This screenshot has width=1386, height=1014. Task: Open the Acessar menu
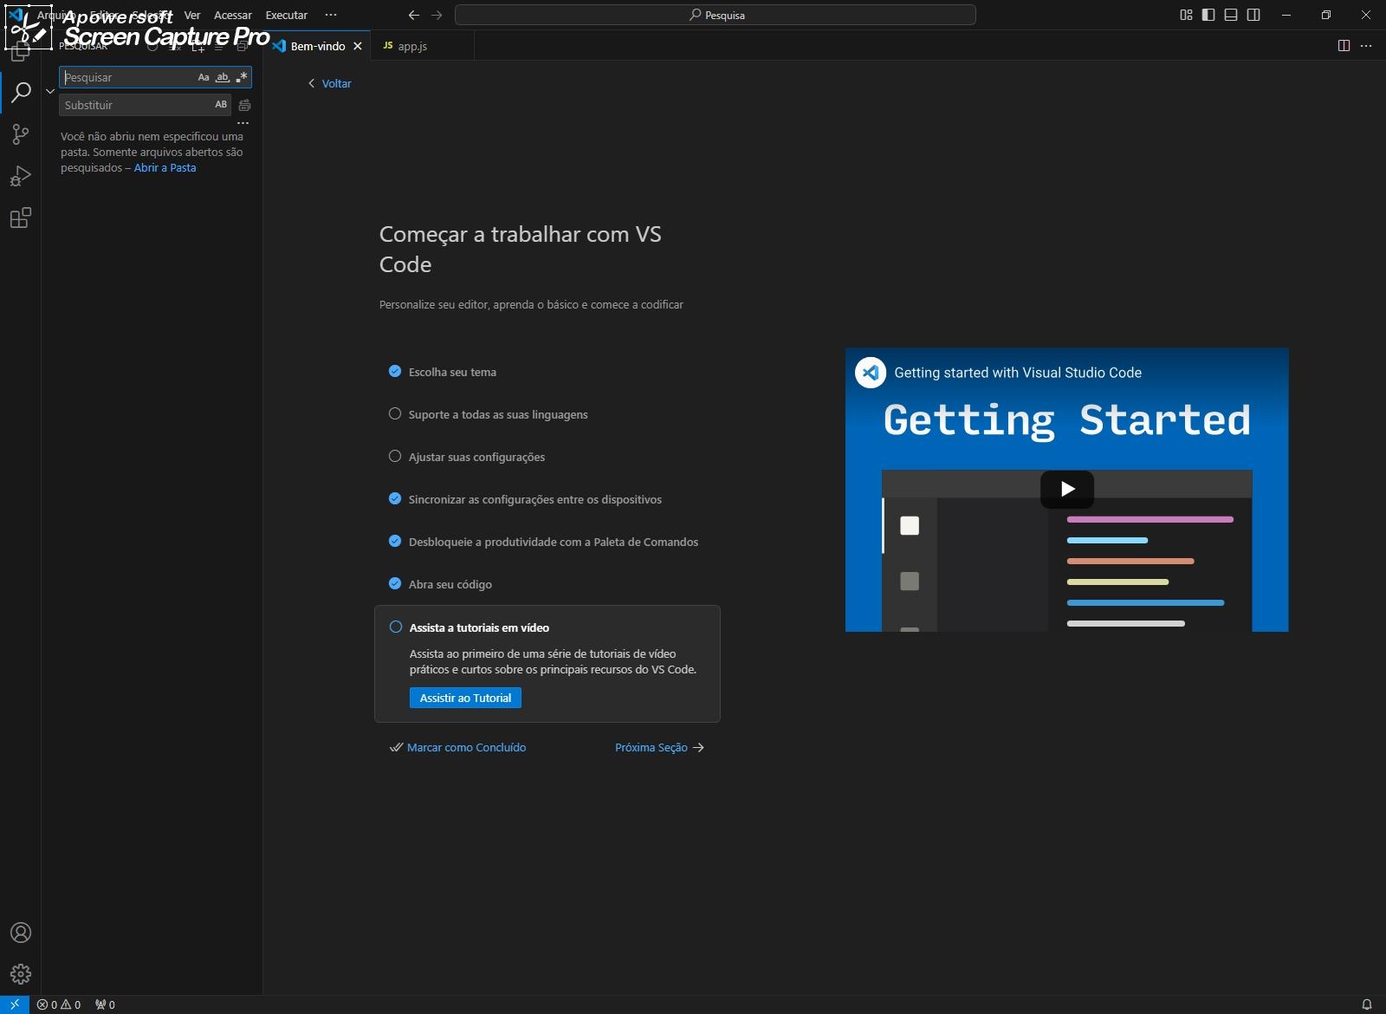(233, 15)
